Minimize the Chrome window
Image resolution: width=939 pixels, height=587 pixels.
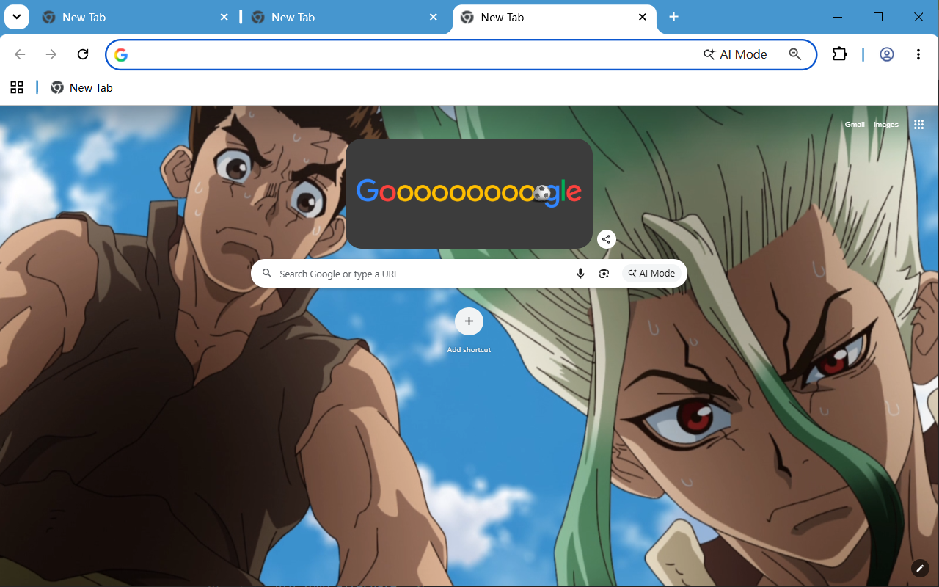tap(837, 17)
